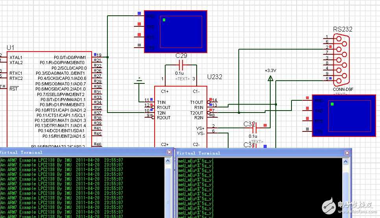Viewport: 380px width, 218px height.
Task: Click the XTAL1 pin label on U1
Action: coord(16,57)
